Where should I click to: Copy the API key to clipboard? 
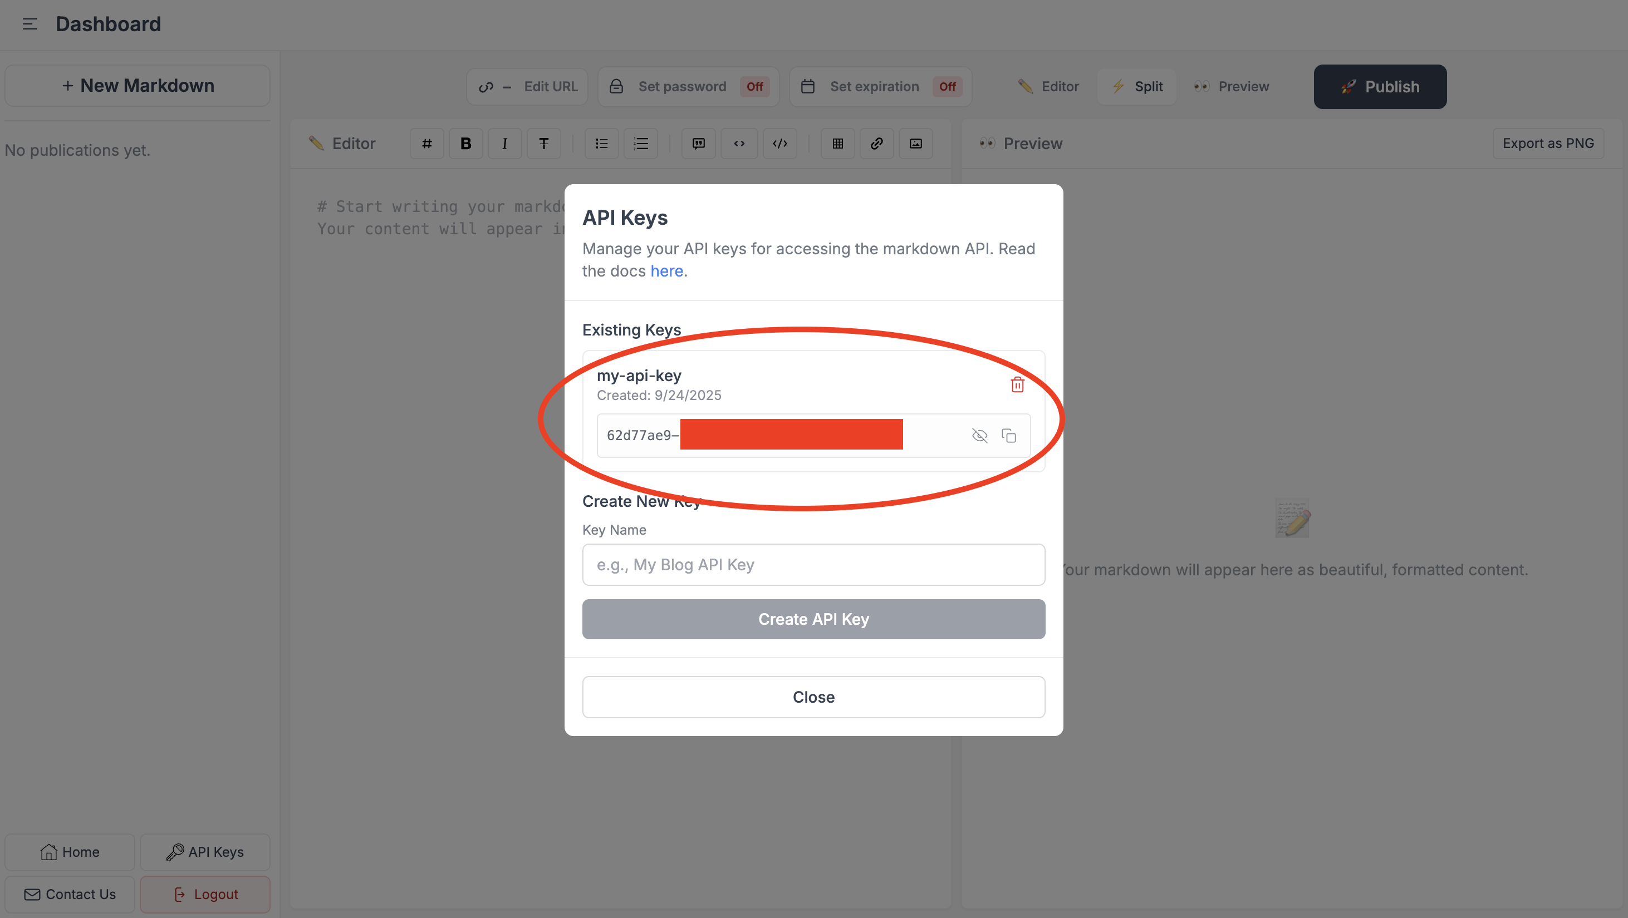coord(1009,436)
